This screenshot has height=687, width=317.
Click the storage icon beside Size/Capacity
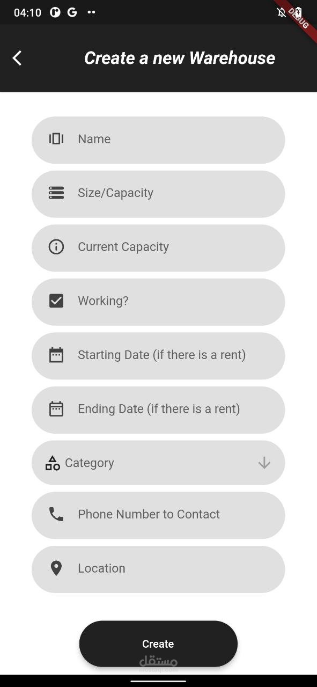[x=56, y=193]
